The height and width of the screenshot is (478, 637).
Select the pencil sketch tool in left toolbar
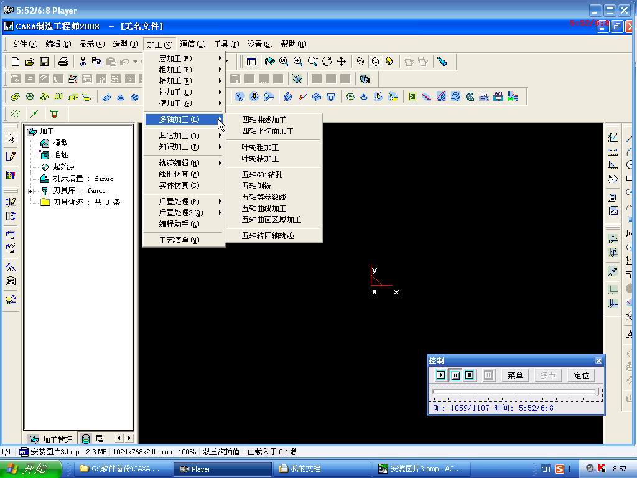click(11, 156)
